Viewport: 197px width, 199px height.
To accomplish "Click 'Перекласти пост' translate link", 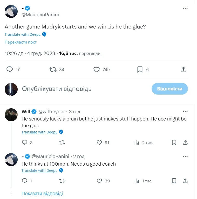I will (21, 42).
